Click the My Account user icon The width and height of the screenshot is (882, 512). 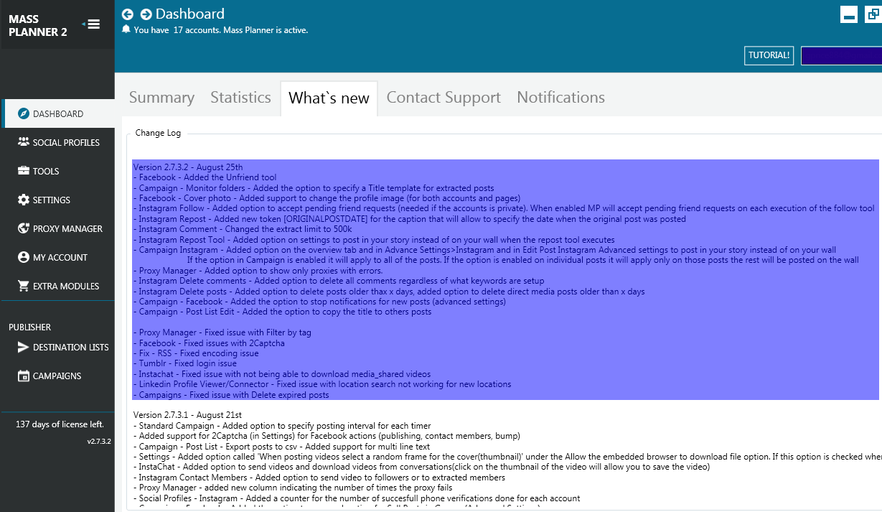(23, 257)
